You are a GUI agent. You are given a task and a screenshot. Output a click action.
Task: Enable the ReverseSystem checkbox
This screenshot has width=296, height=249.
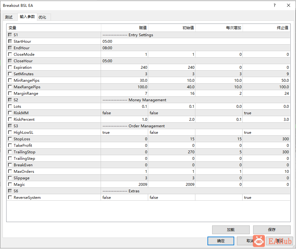tap(10, 197)
